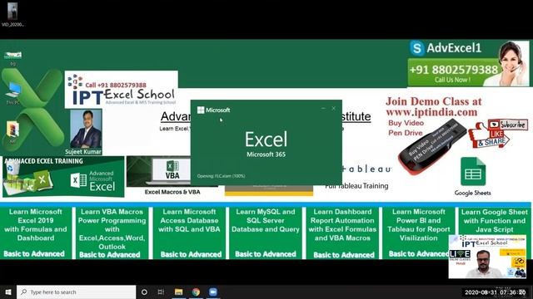Screen dimensions: 533x299
Task: Click the taskbar date and time clock
Action: (x=495, y=292)
